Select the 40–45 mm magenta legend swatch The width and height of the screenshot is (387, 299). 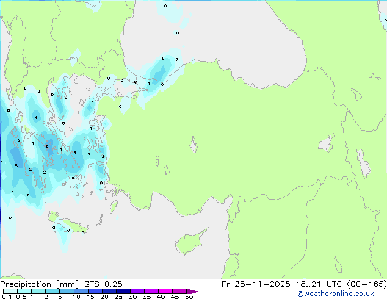[165, 291]
